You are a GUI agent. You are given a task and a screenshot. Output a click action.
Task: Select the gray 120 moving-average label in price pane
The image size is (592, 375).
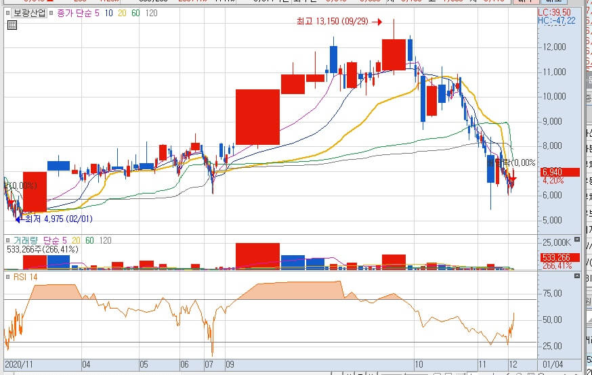coord(152,14)
